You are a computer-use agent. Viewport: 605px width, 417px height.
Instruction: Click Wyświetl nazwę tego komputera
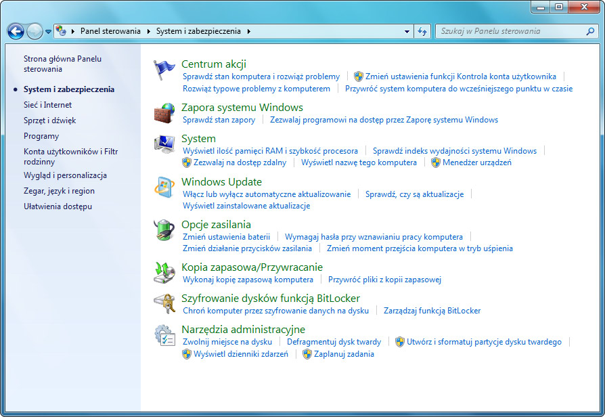click(359, 162)
